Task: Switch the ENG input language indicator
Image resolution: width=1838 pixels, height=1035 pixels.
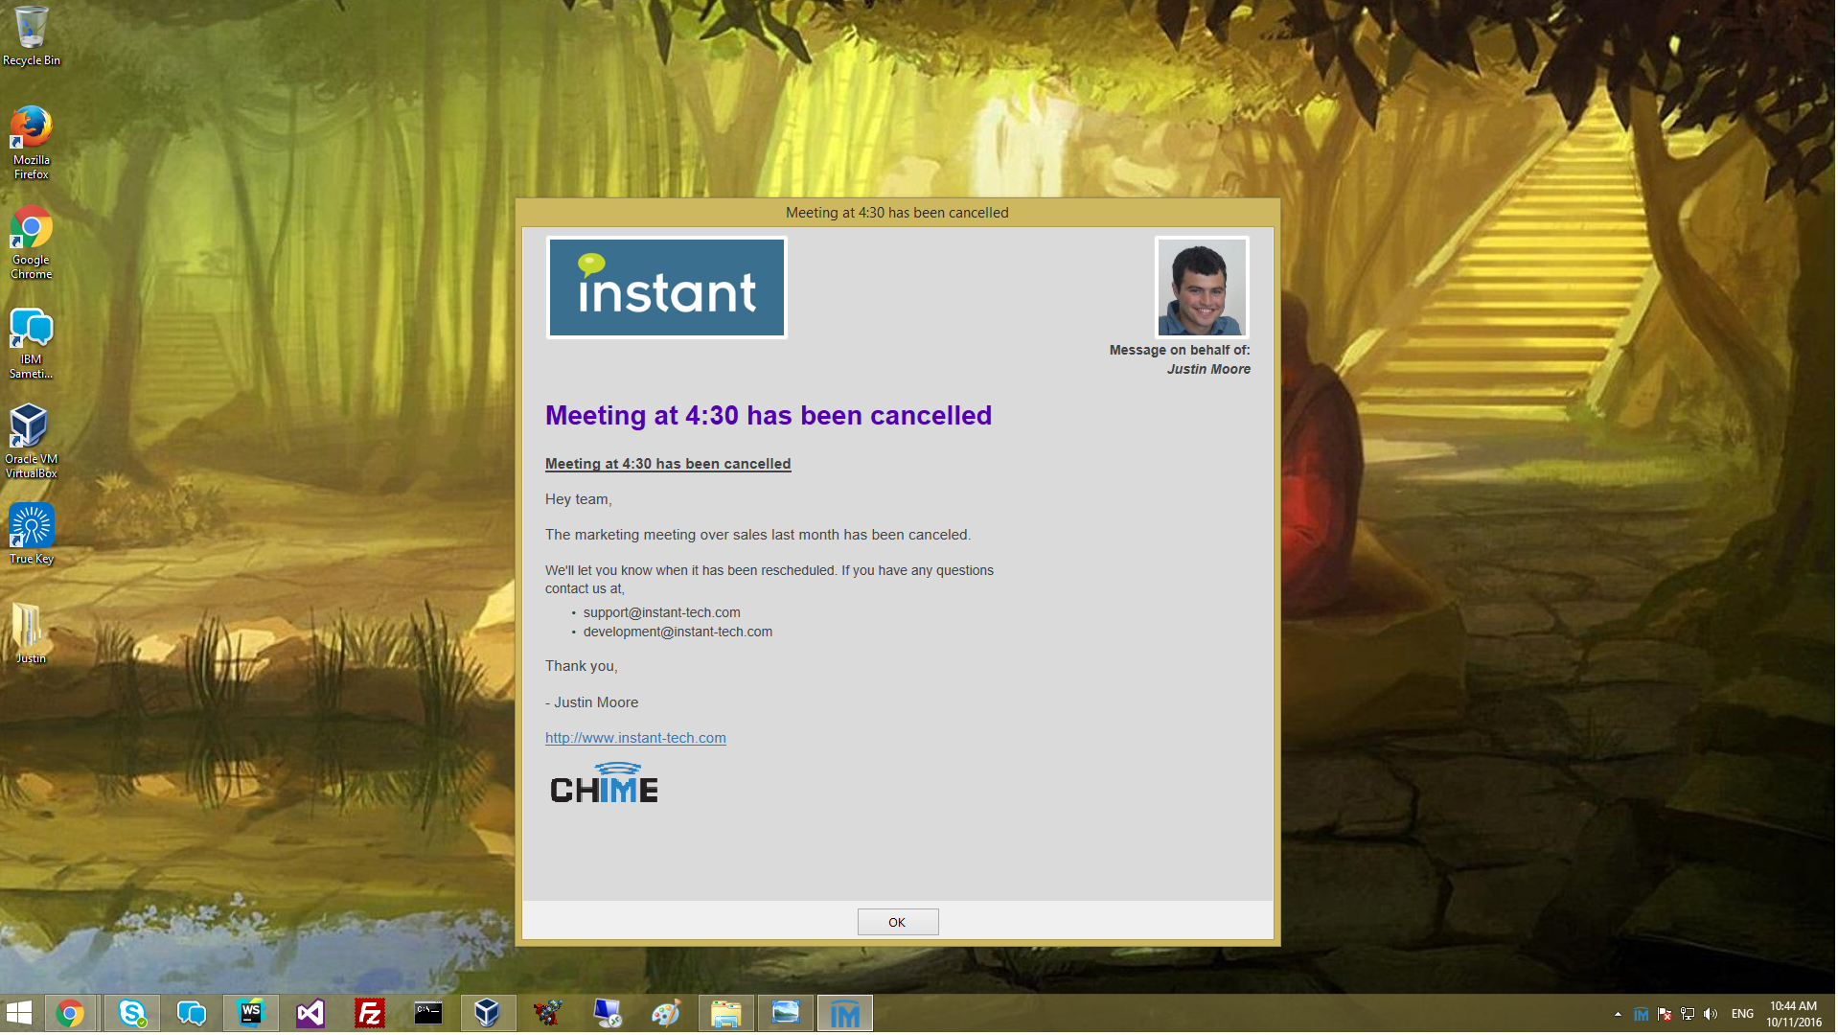Action: [1743, 1015]
